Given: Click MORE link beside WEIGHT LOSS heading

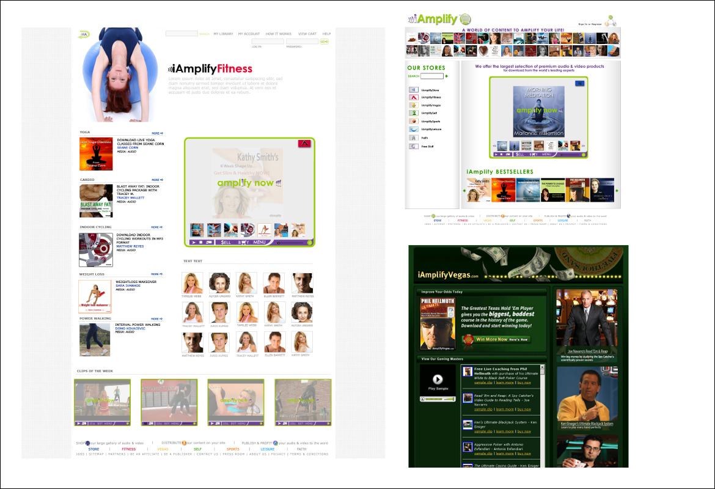Looking at the screenshot, I should (x=157, y=274).
